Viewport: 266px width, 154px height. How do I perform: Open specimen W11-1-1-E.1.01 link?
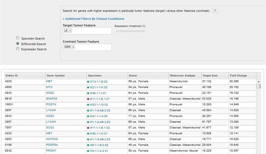[x=99, y=99]
